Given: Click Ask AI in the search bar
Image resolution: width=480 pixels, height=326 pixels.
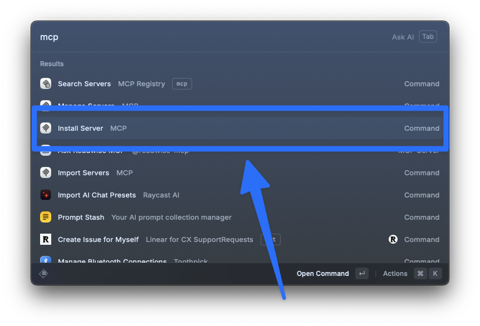Looking at the screenshot, I should pos(403,37).
